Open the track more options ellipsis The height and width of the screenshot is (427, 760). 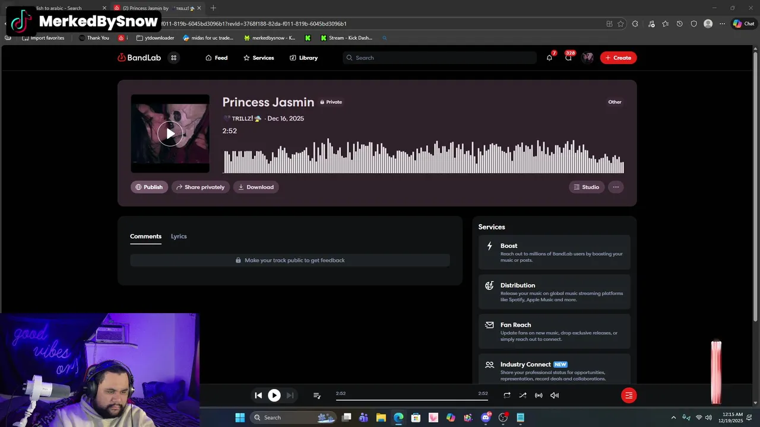(616, 187)
